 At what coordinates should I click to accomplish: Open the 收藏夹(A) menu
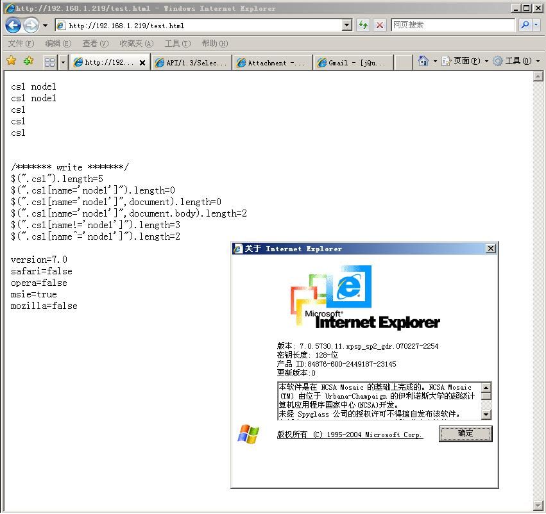coord(136,44)
